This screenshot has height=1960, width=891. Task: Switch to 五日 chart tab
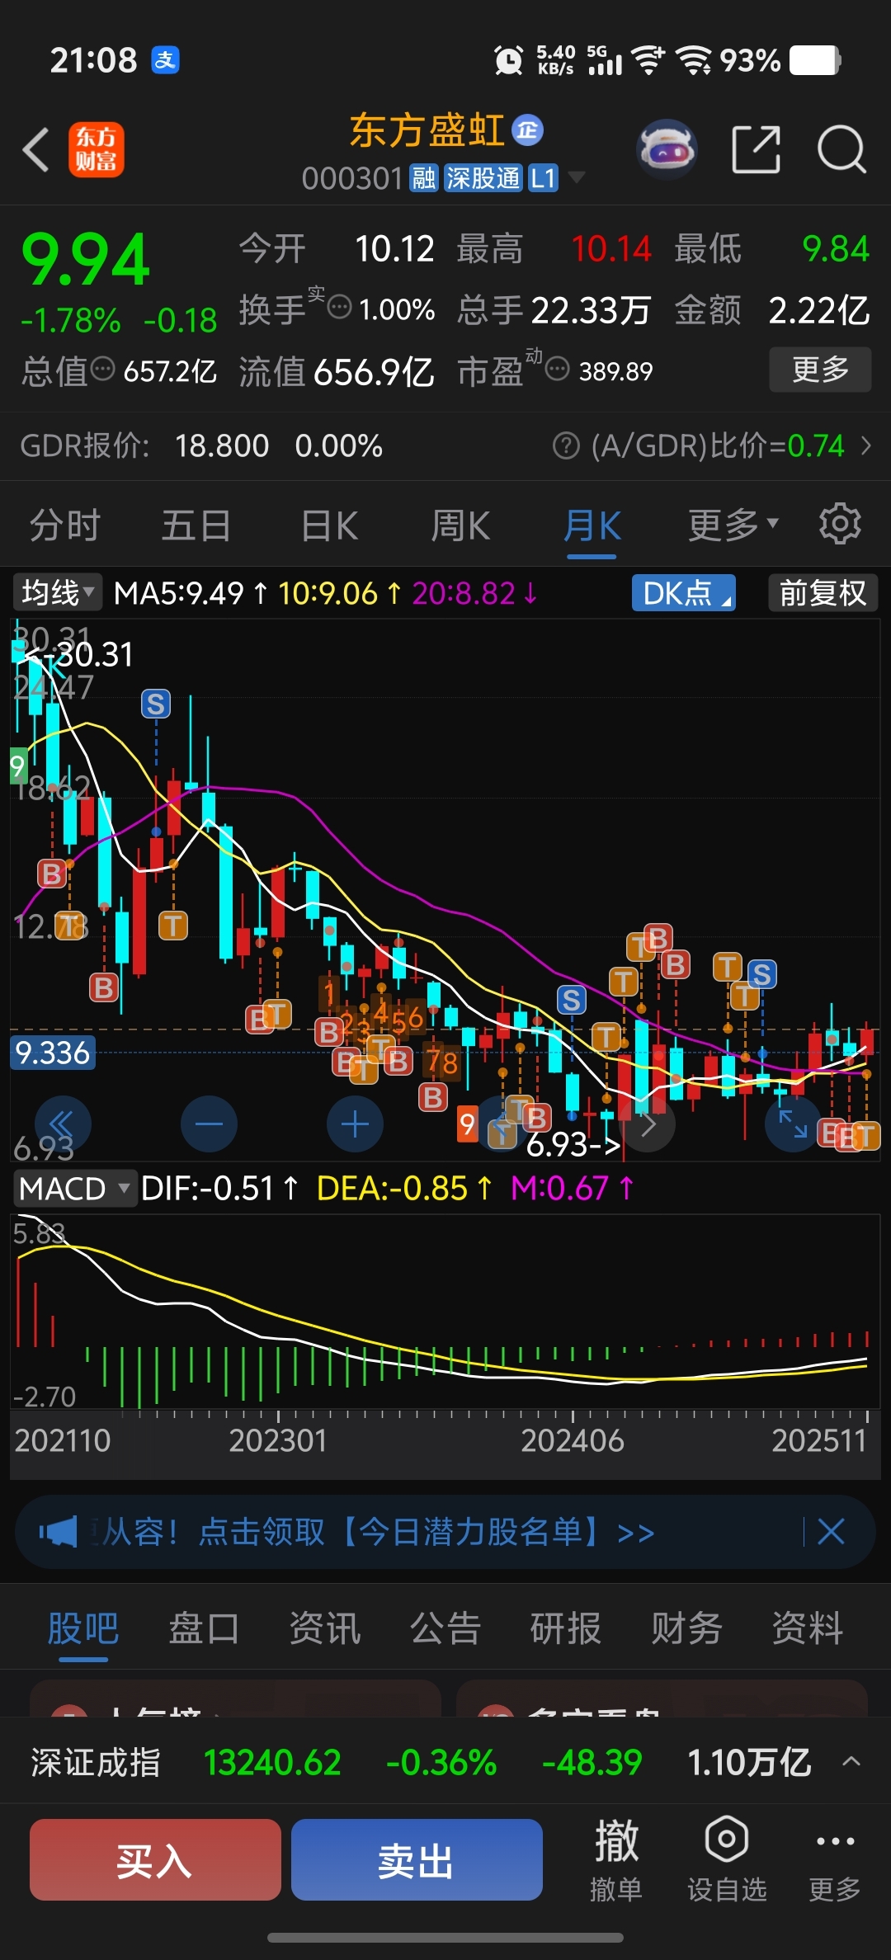coord(196,525)
